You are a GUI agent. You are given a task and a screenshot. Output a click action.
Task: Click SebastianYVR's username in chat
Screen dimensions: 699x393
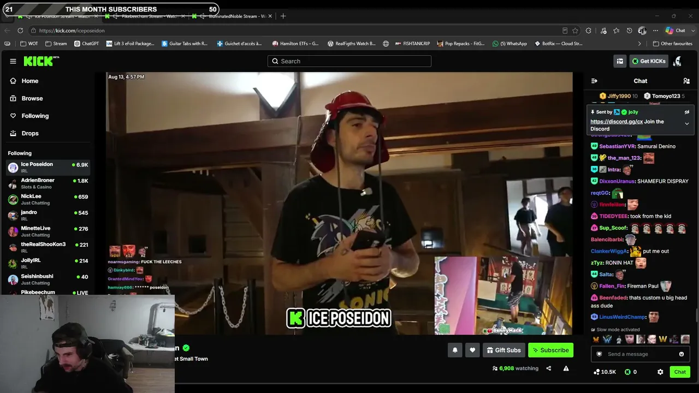click(x=618, y=146)
